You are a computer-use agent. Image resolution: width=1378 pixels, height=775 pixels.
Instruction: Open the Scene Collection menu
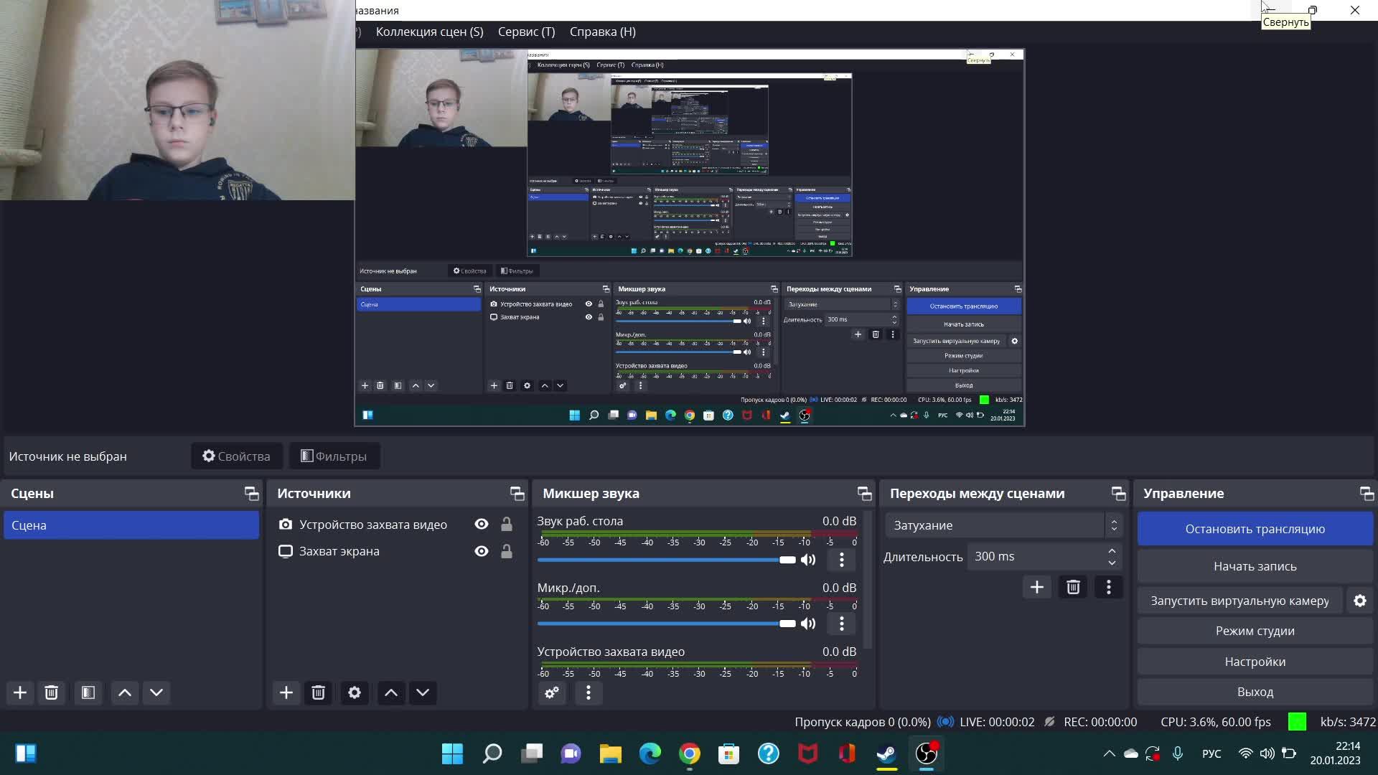coord(429,32)
